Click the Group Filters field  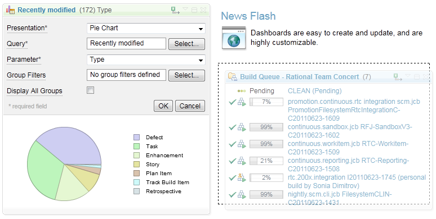pos(126,75)
